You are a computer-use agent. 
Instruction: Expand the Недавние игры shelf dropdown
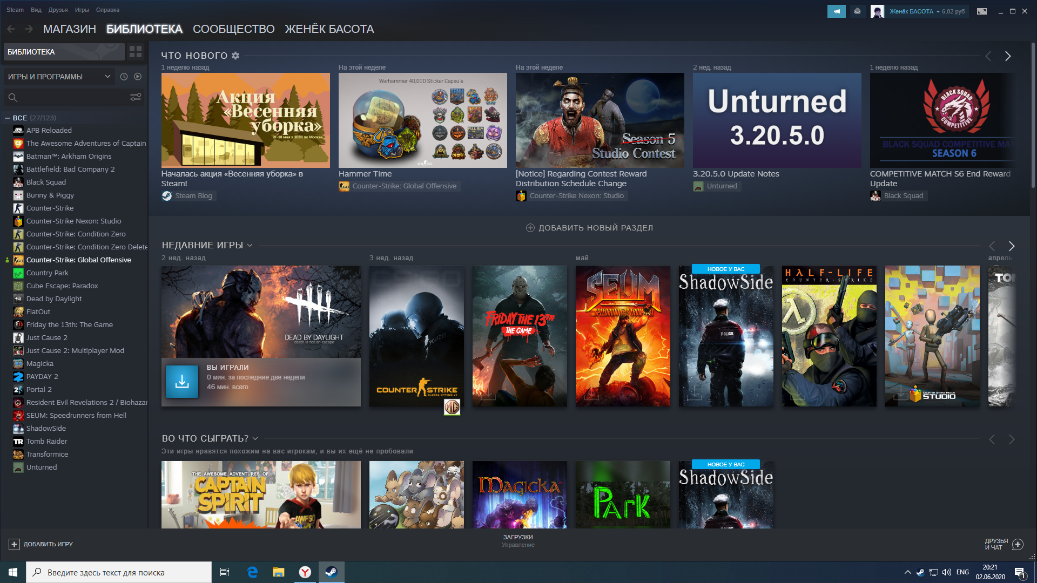click(x=250, y=246)
